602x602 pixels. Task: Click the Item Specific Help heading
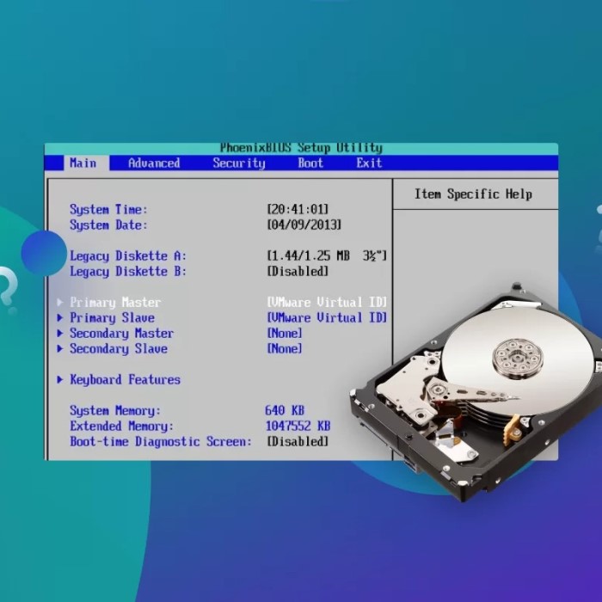tap(473, 193)
